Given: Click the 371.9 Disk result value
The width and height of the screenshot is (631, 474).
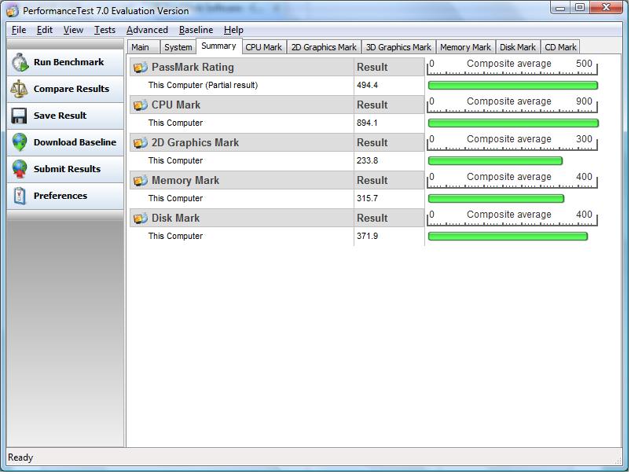Looking at the screenshot, I should [x=368, y=237].
